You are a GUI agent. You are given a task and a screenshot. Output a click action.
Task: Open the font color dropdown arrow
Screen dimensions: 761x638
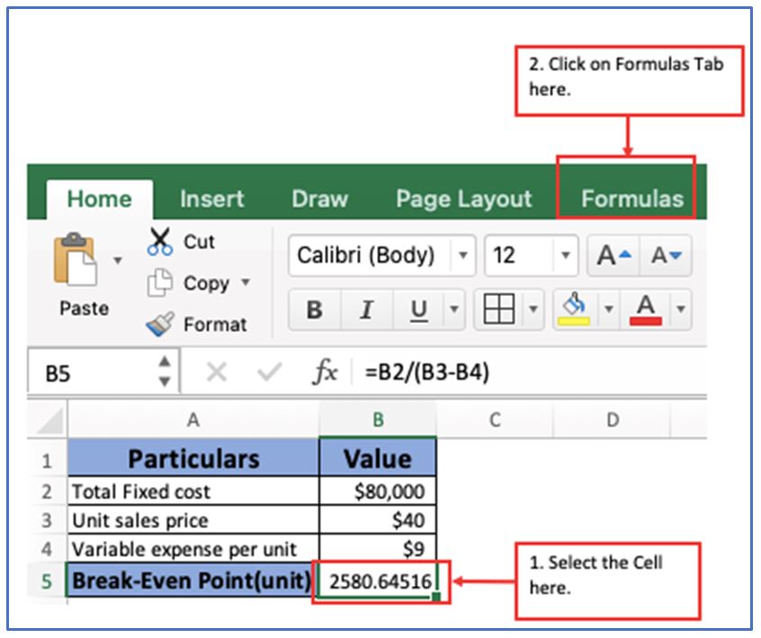pos(680,309)
